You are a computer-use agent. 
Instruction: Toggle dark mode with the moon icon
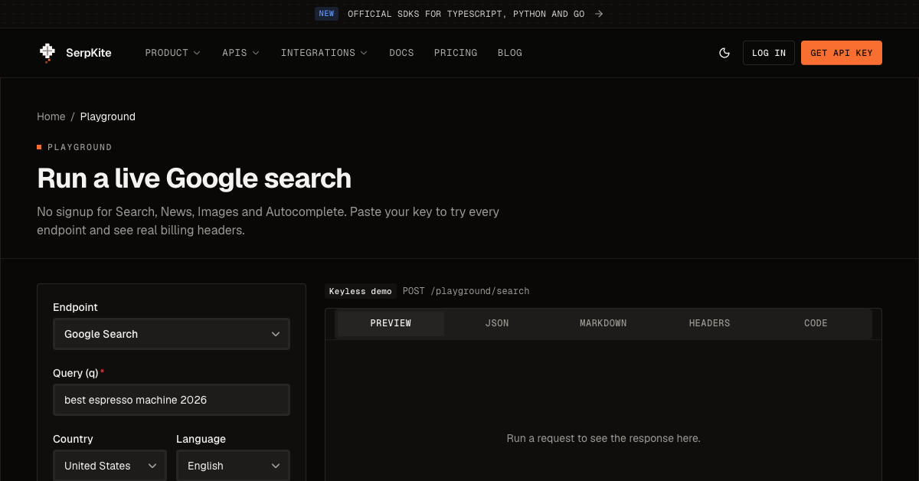pyautogui.click(x=724, y=53)
